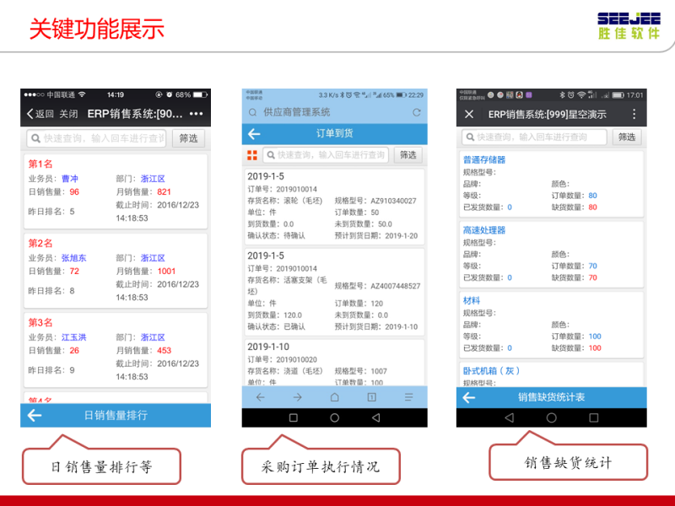
Task: Open the hamburger menu in the middle phone toolbar
Action: (409, 396)
